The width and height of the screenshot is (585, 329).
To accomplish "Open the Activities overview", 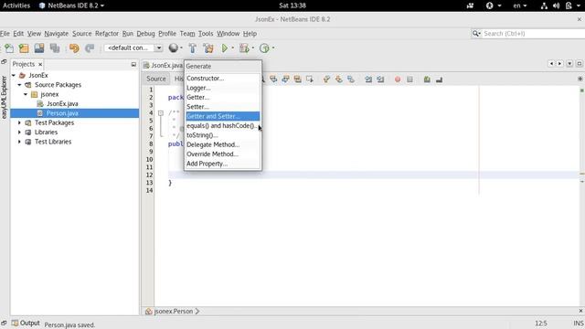I will point(16,5).
